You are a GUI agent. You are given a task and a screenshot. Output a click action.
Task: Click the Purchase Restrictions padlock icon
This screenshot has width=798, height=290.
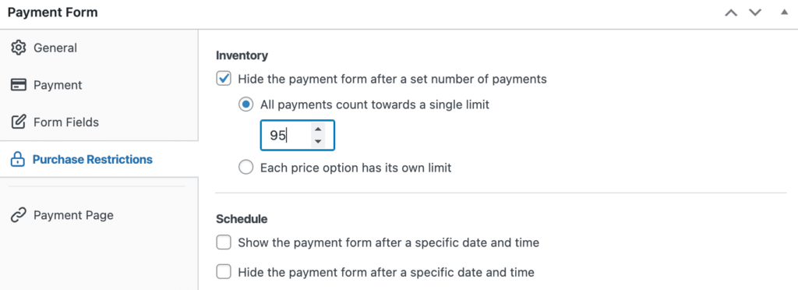[x=18, y=160]
